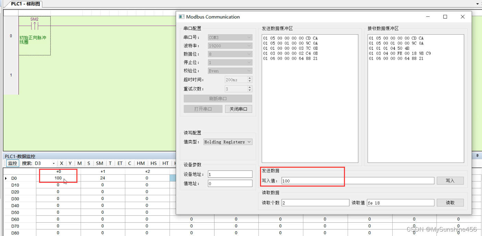Click the +1 column header
The image size is (482, 236).
(x=103, y=172)
